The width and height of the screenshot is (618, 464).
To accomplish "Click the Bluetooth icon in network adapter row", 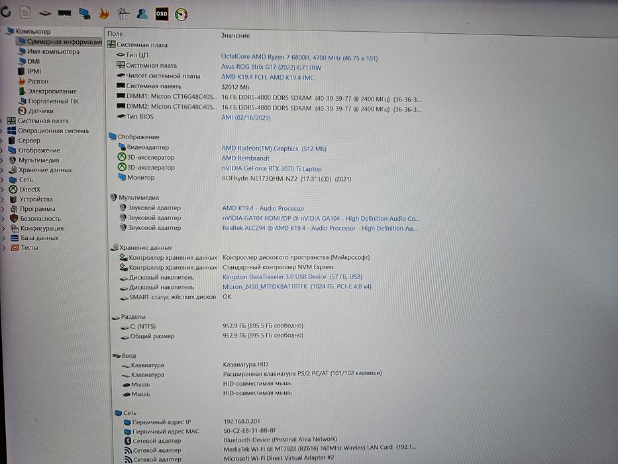I will [x=128, y=440].
